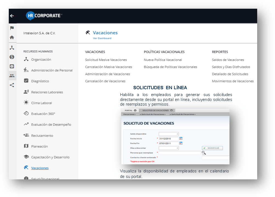Open calendar picker for Fecha Fin
Screen dimensions: 275x197
point(181,143)
